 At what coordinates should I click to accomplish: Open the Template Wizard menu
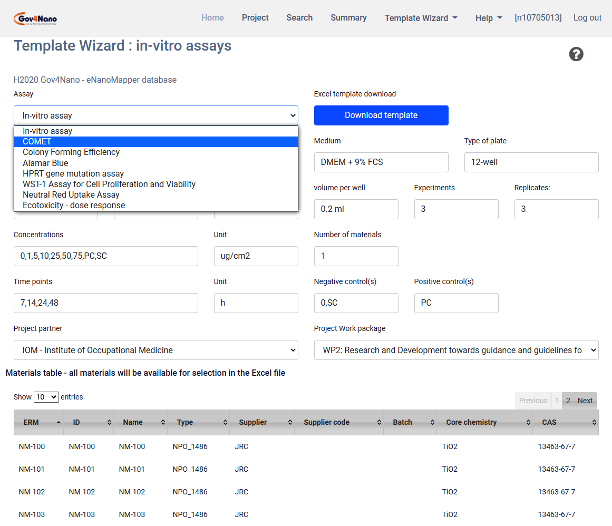click(x=421, y=18)
